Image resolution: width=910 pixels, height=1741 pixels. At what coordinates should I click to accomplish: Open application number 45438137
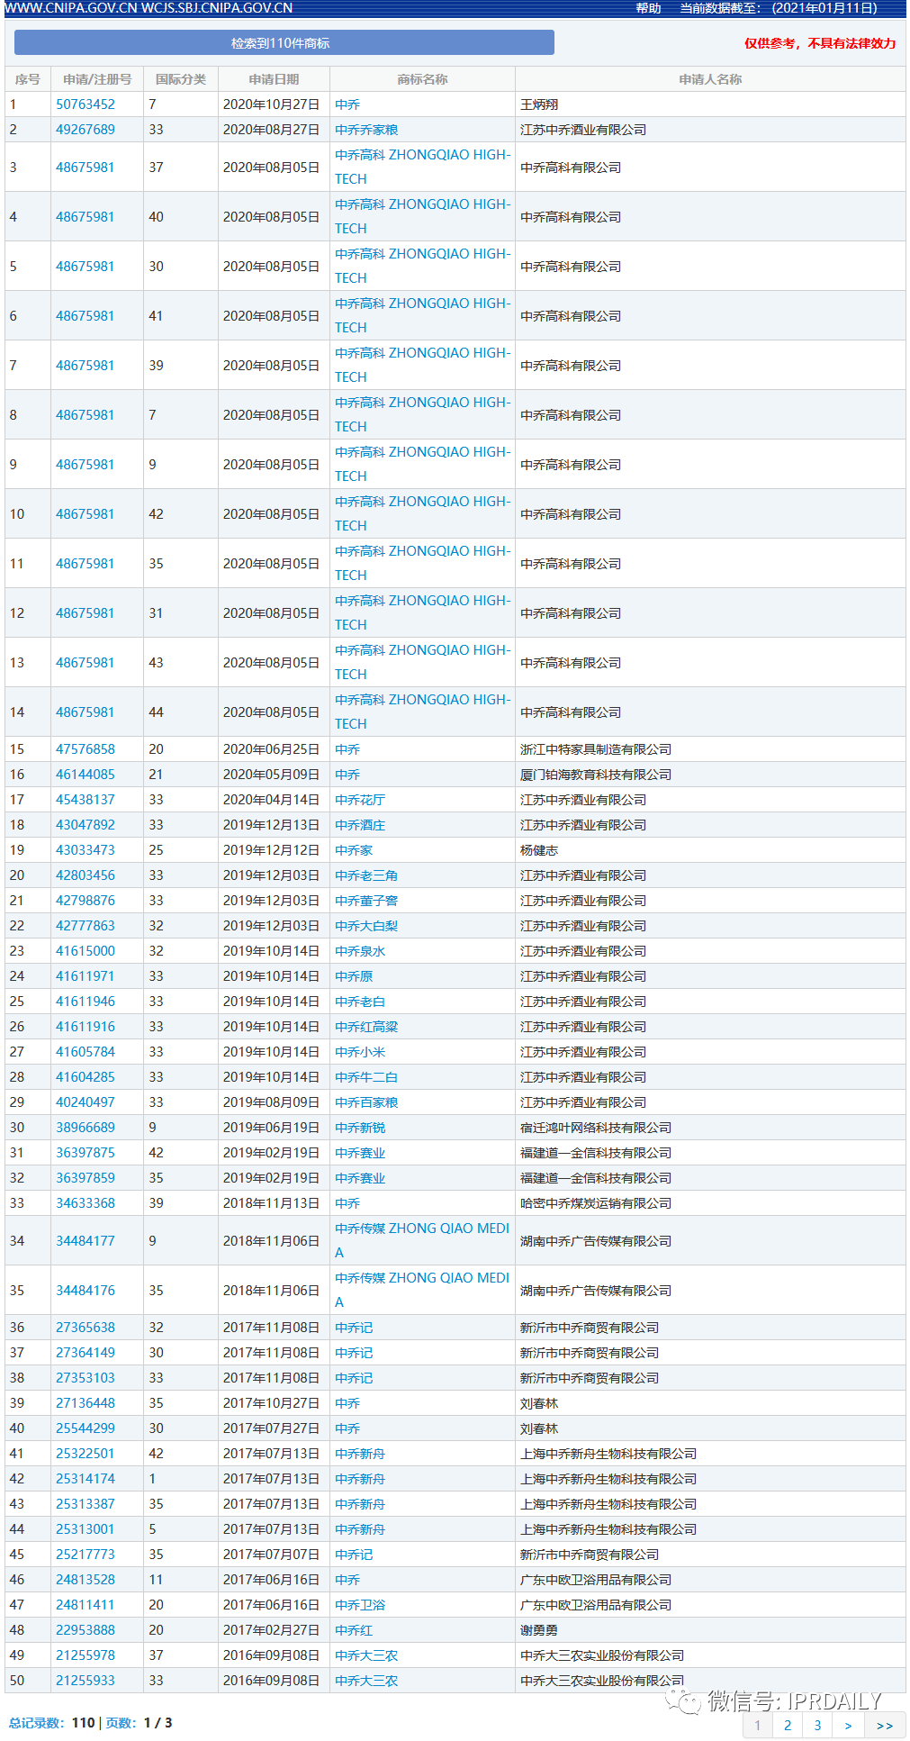(86, 800)
